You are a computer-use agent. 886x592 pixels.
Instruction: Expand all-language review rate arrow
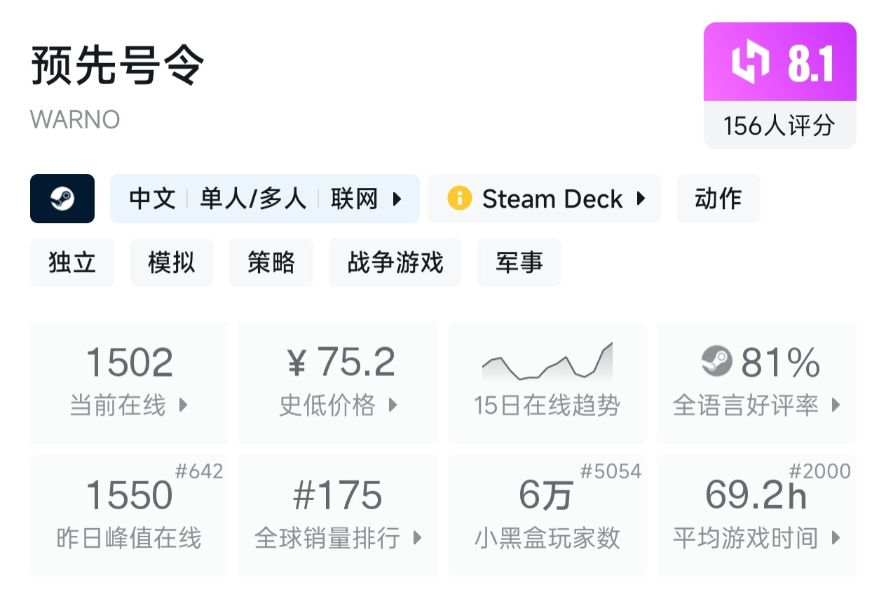pos(835,405)
